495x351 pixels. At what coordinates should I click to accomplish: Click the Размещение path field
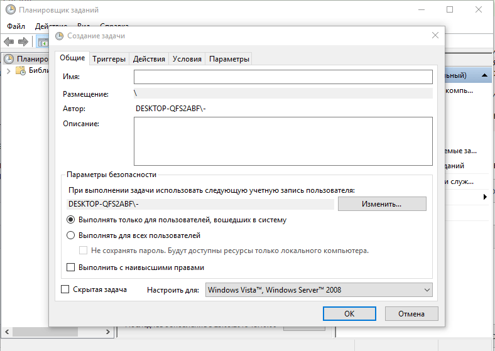[x=283, y=94]
